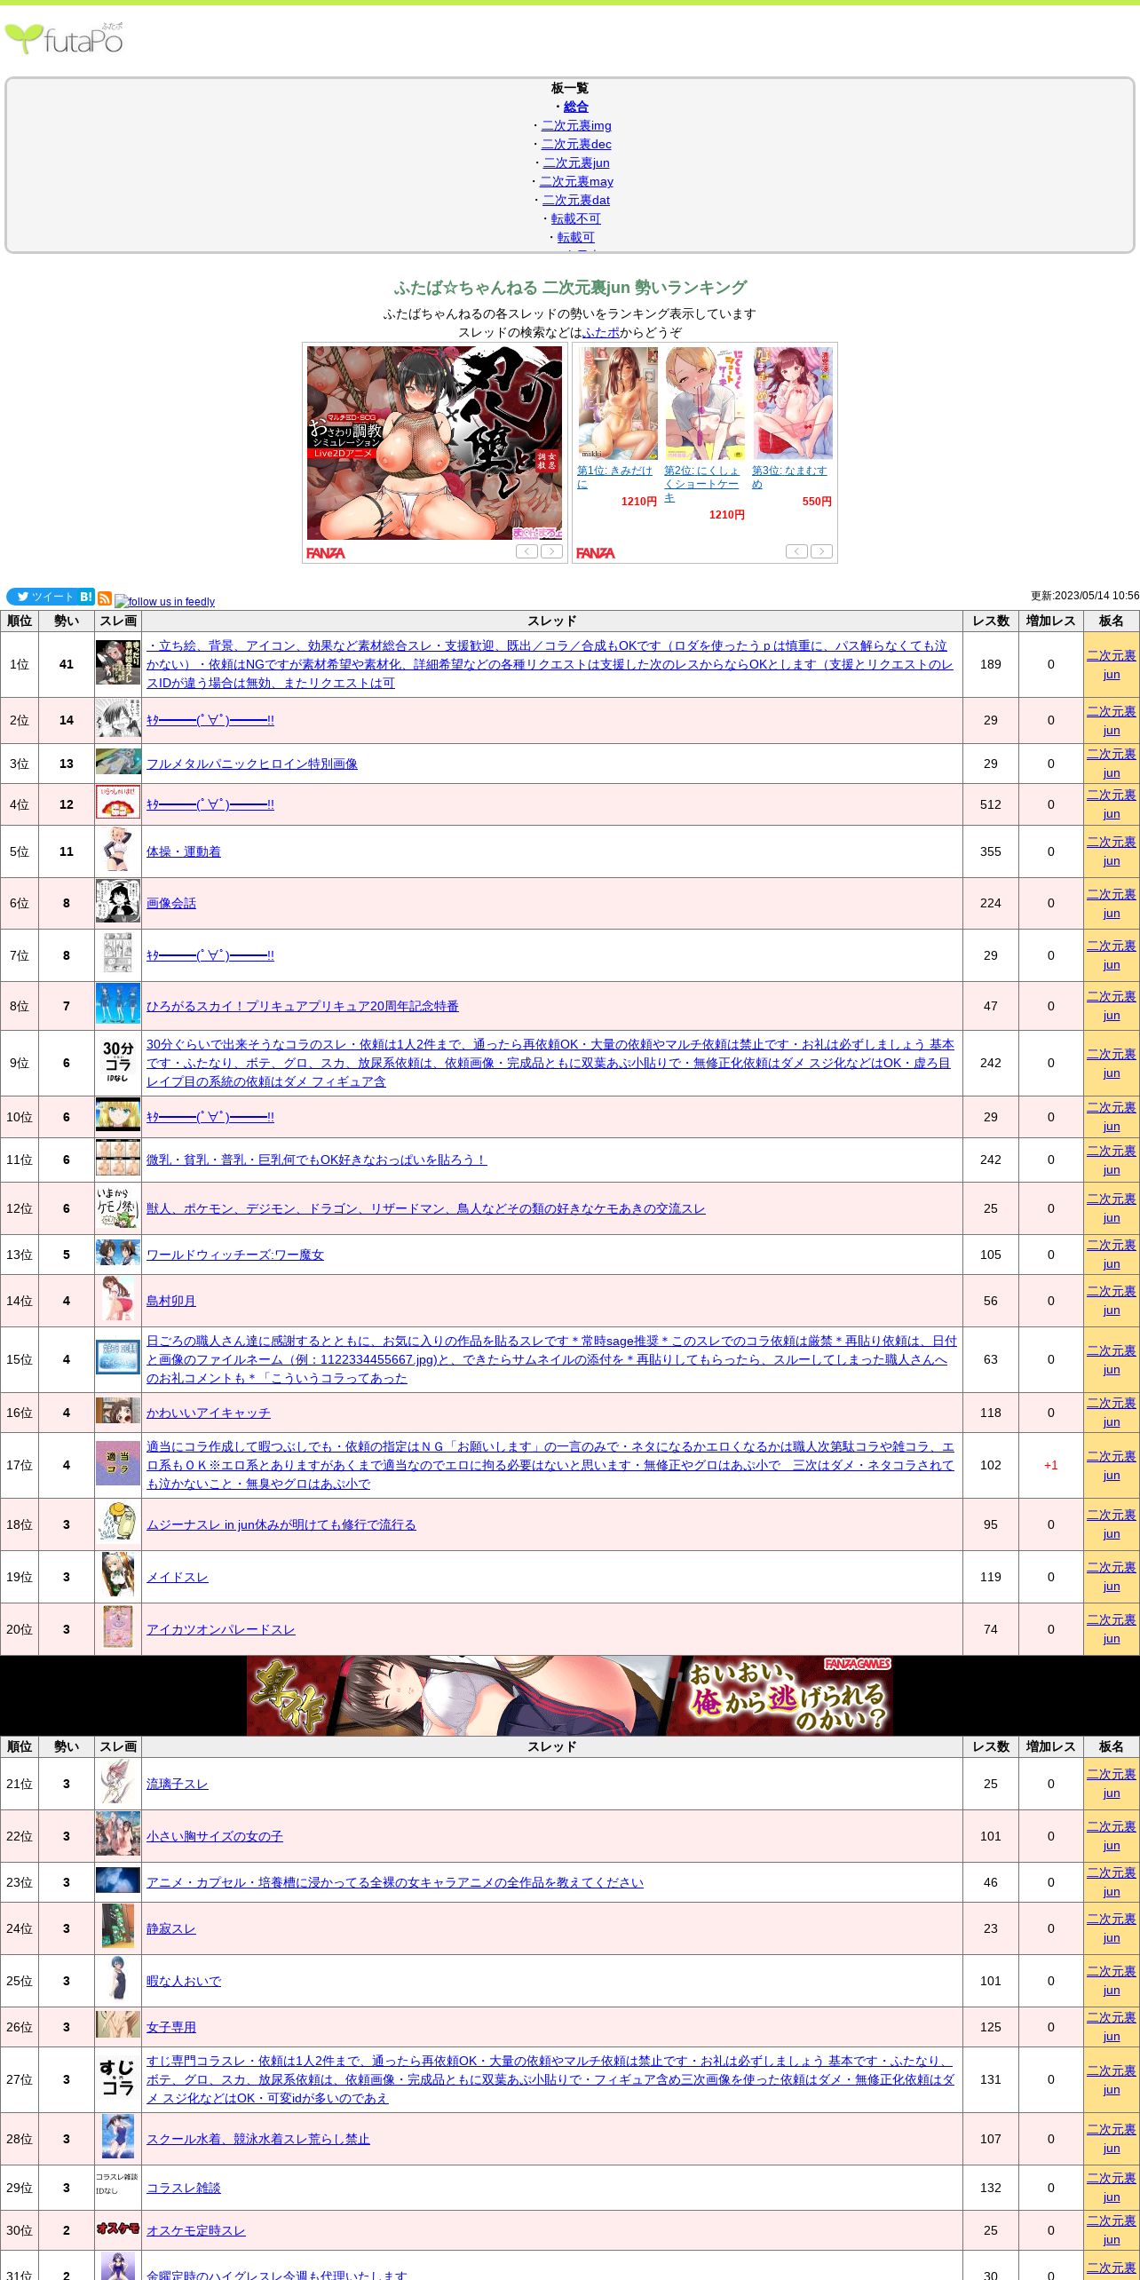
Task: Click FANZA logo in the right ranking ad
Action: point(596,553)
